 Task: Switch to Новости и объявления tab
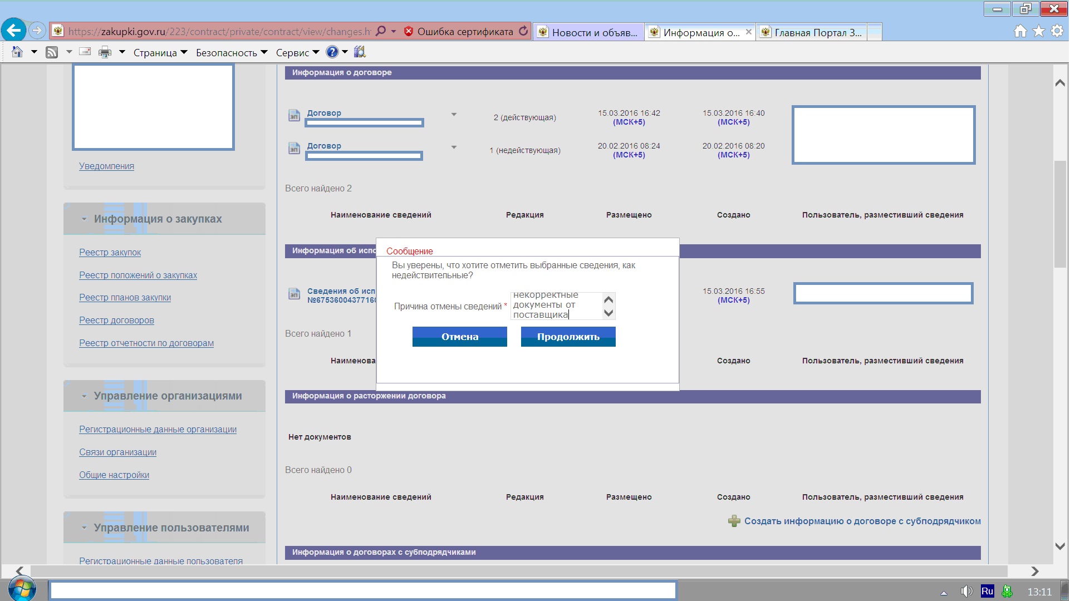pos(589,32)
